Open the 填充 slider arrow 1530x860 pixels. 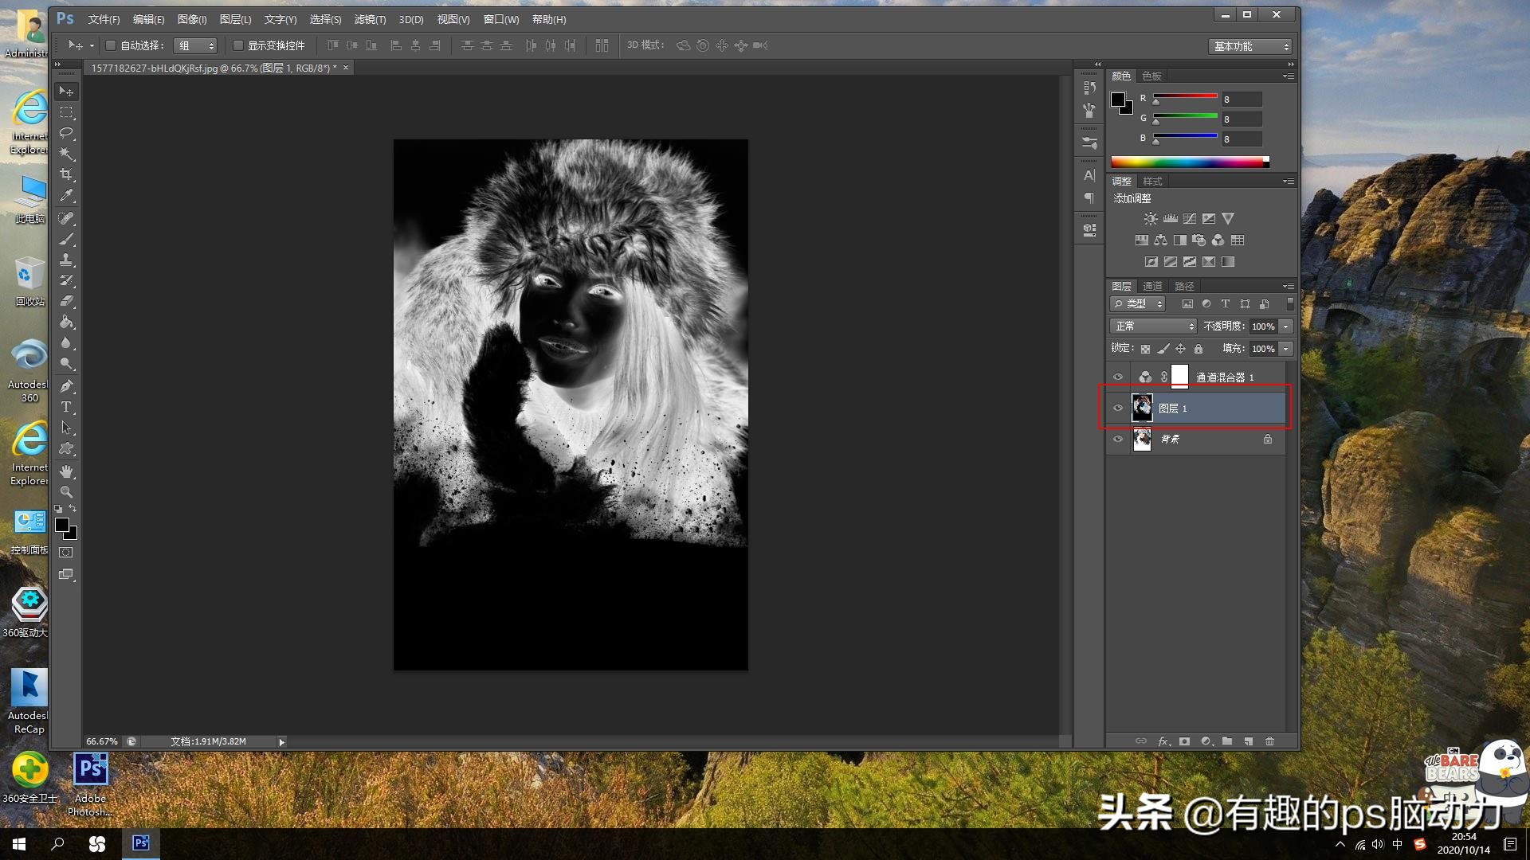coord(1285,349)
